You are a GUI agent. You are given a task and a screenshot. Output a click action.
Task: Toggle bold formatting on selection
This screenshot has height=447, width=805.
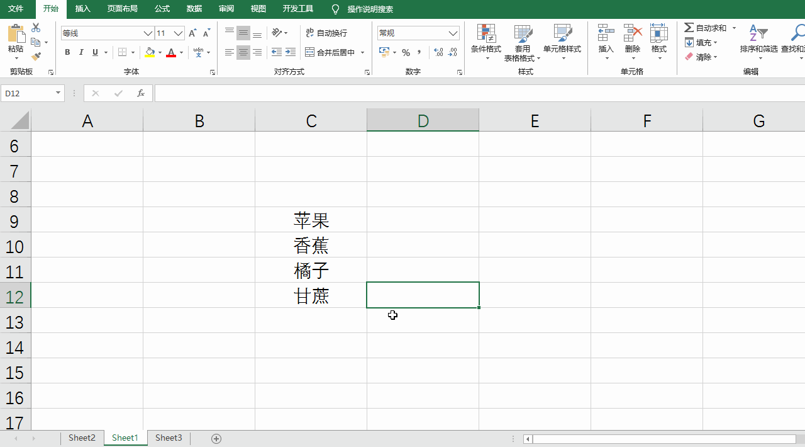point(67,52)
